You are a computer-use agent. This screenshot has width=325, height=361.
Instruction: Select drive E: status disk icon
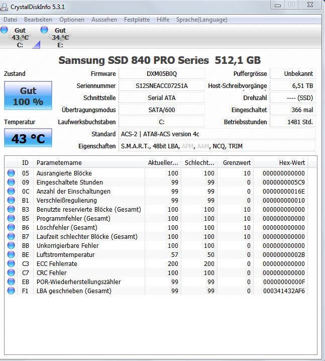(x=44, y=30)
